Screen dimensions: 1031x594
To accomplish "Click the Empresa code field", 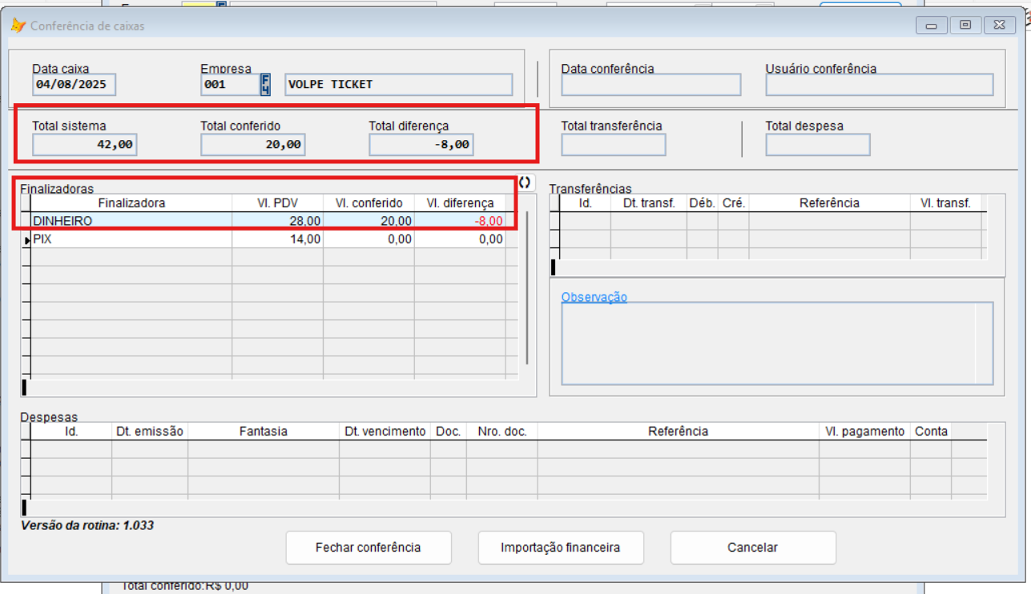I will [228, 84].
